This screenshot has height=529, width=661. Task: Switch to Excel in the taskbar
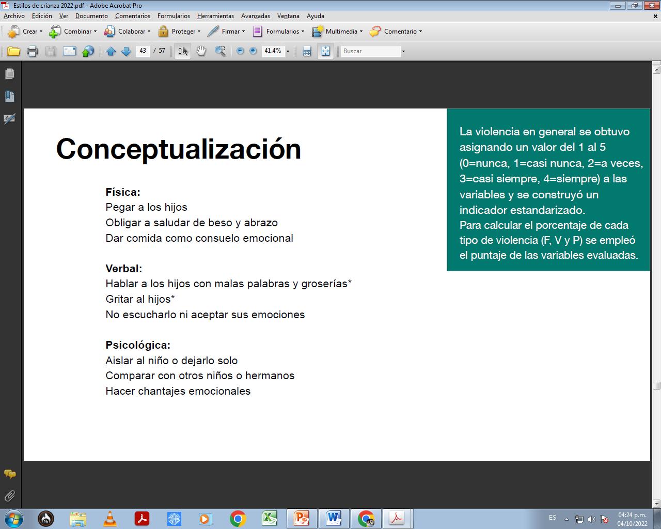coord(270,518)
